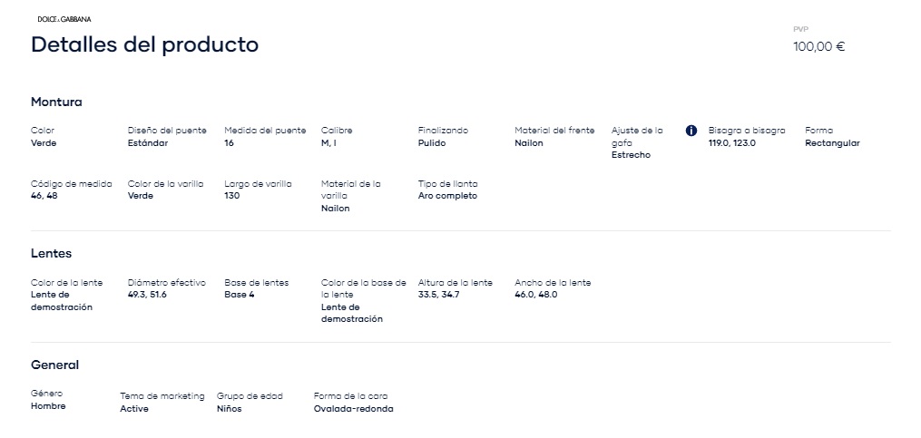Select the General section heading
This screenshot has height=438, width=921.
click(54, 365)
